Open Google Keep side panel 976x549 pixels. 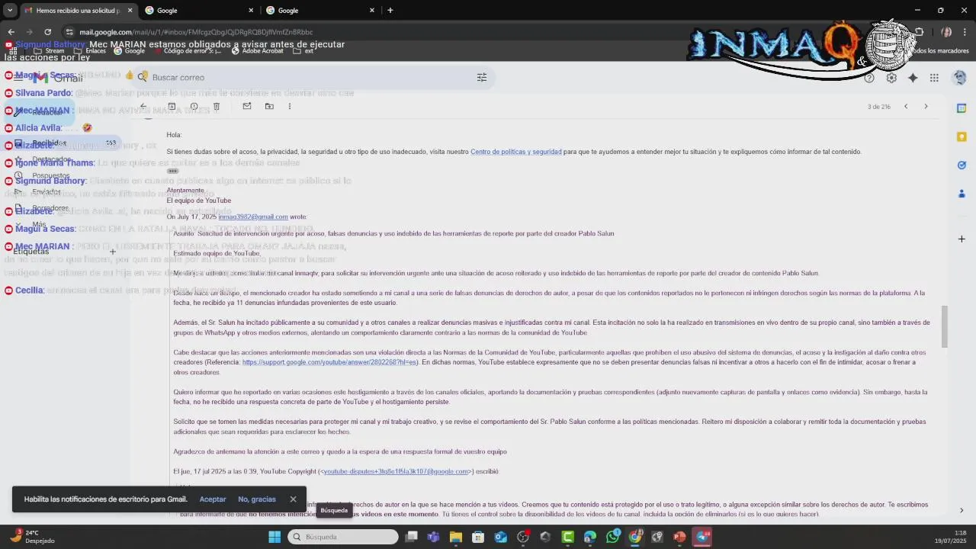tap(962, 136)
